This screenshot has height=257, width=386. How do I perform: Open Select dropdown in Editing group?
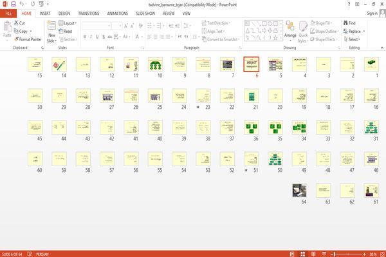tap(352, 39)
